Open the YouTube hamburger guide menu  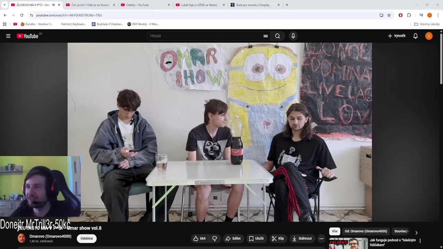point(8,36)
